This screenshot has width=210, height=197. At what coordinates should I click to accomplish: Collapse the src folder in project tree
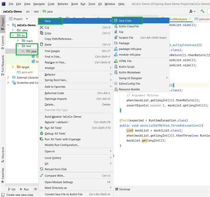click(13, 35)
